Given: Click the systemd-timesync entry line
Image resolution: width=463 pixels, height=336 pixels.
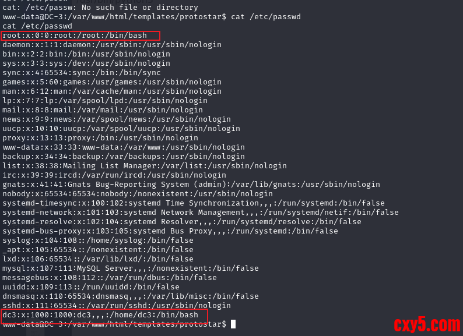Looking at the screenshot, I should point(194,203).
